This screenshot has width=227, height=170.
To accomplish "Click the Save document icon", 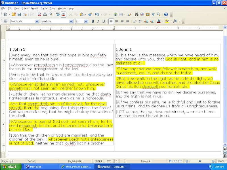I will (19, 14).
